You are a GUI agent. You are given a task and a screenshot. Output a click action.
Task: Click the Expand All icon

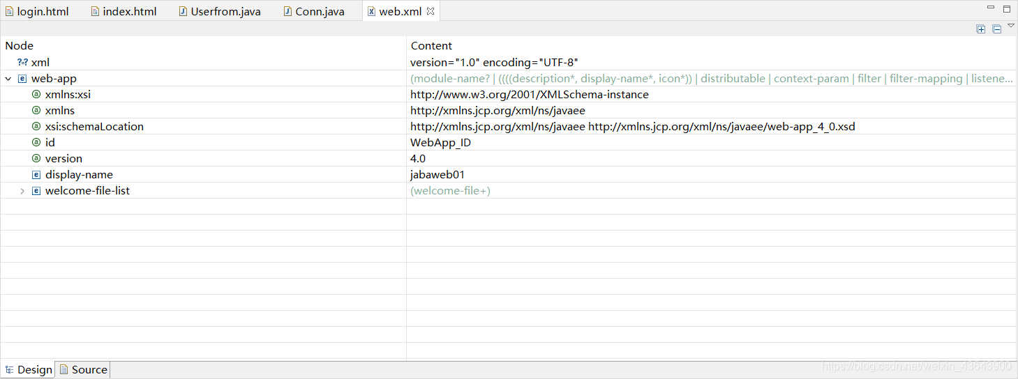[x=981, y=29]
